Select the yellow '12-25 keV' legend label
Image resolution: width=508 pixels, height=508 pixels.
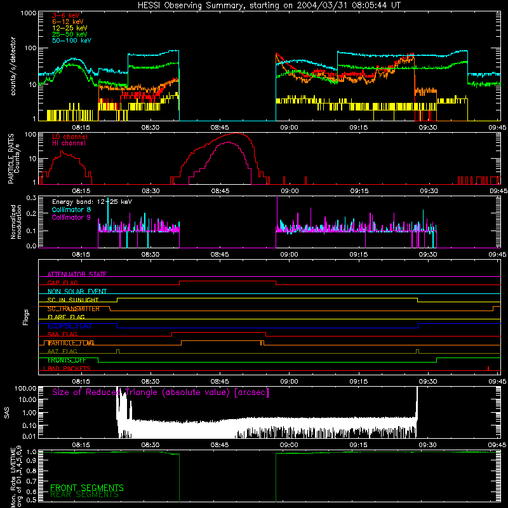(x=70, y=28)
